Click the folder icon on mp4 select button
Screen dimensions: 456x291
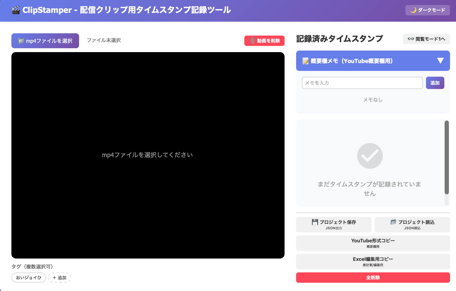21,41
